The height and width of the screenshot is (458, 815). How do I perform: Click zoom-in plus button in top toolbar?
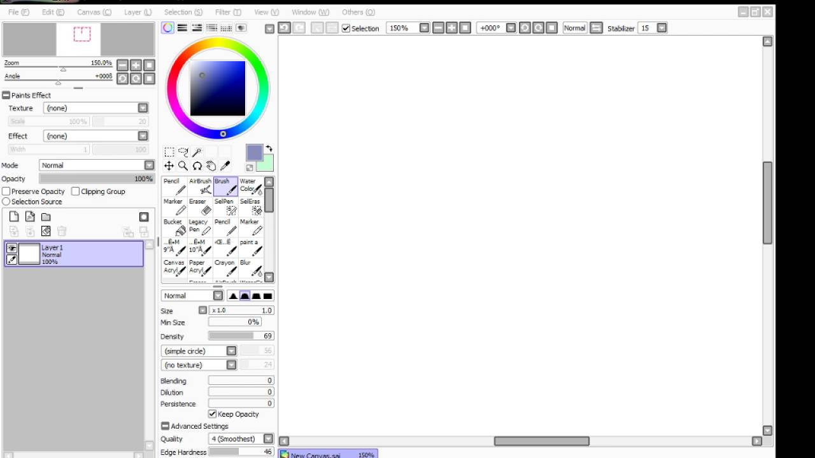(451, 28)
